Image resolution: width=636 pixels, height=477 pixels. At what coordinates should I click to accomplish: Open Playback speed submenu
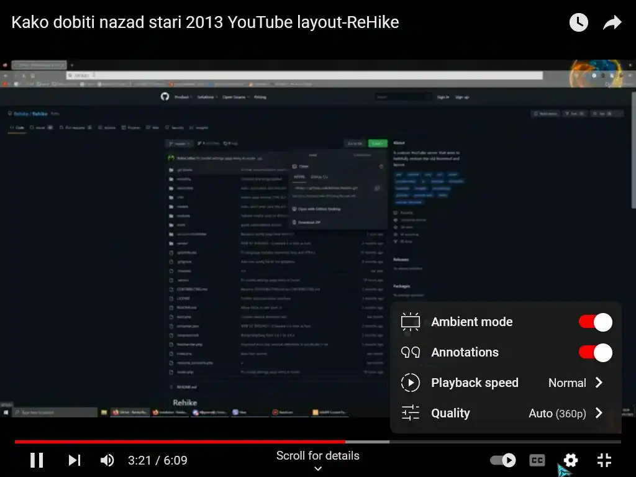point(506,383)
